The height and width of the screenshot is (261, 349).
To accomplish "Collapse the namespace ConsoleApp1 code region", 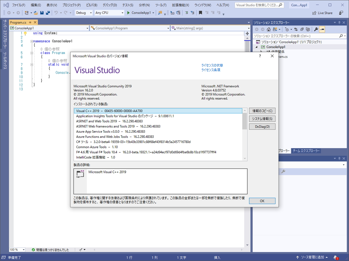I will 32,41.
